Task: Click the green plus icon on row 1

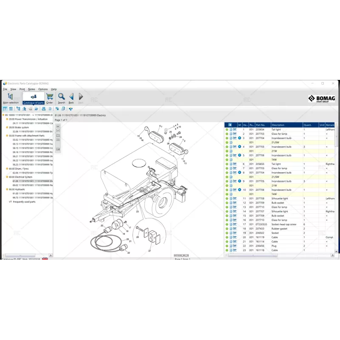Action: coord(227,130)
